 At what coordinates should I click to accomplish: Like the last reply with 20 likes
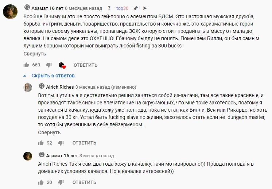pos(41,182)
